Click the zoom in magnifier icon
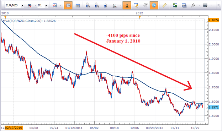This screenshot has width=222, height=131. click(x=88, y=6)
